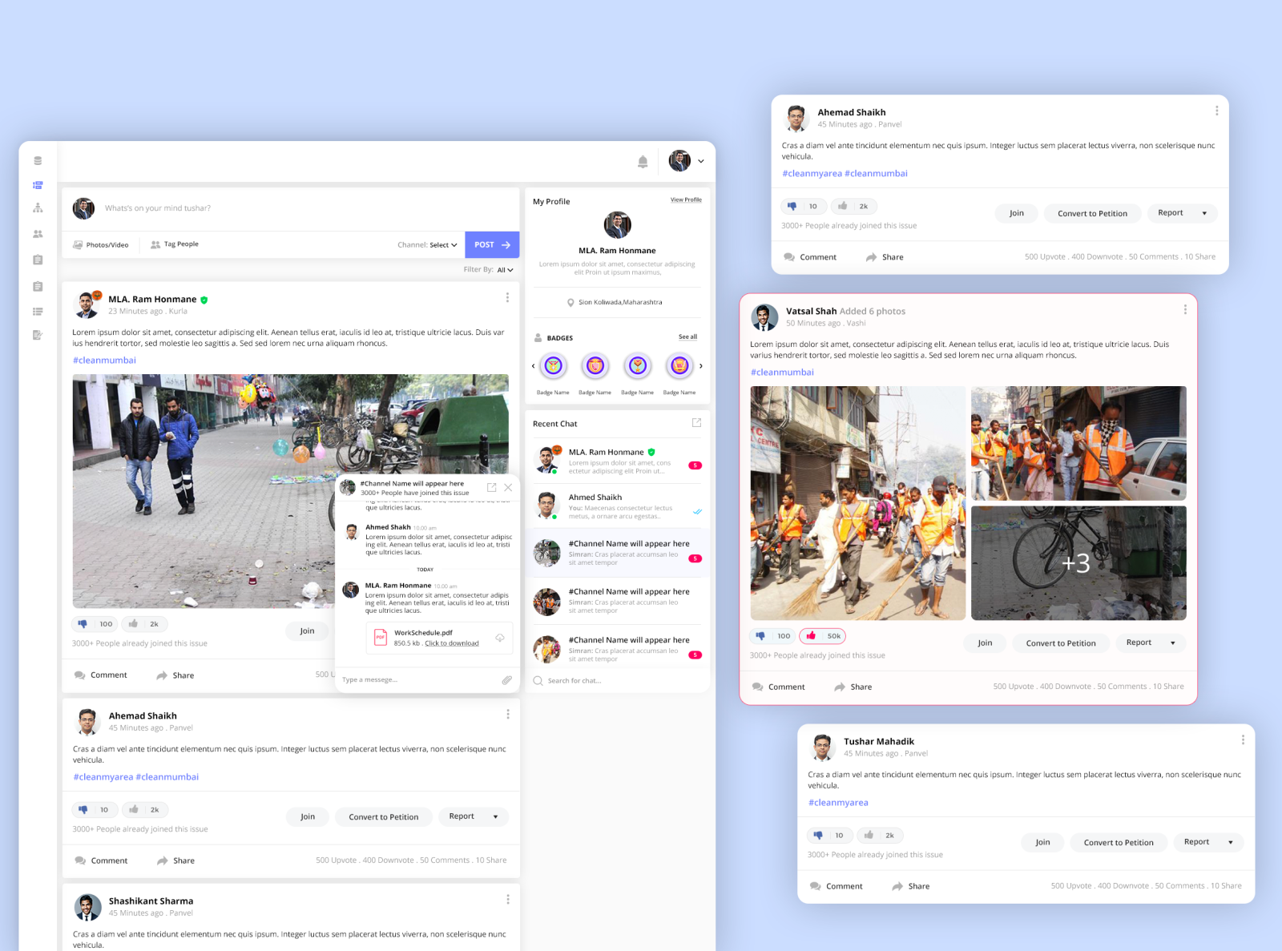Open the compose/edit icon at sidebar bottom

coord(37,335)
